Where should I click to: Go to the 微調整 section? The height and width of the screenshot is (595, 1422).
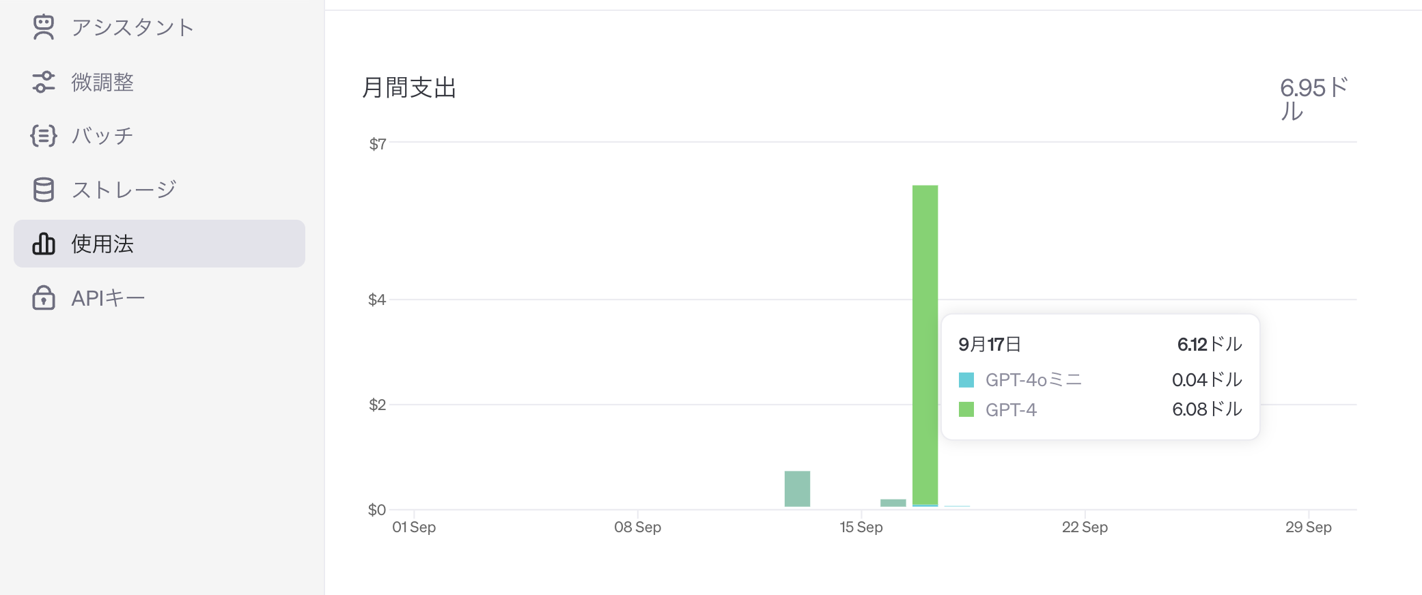(x=102, y=82)
